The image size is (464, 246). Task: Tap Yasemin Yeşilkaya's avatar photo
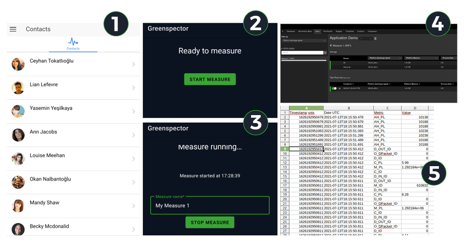(x=18, y=111)
